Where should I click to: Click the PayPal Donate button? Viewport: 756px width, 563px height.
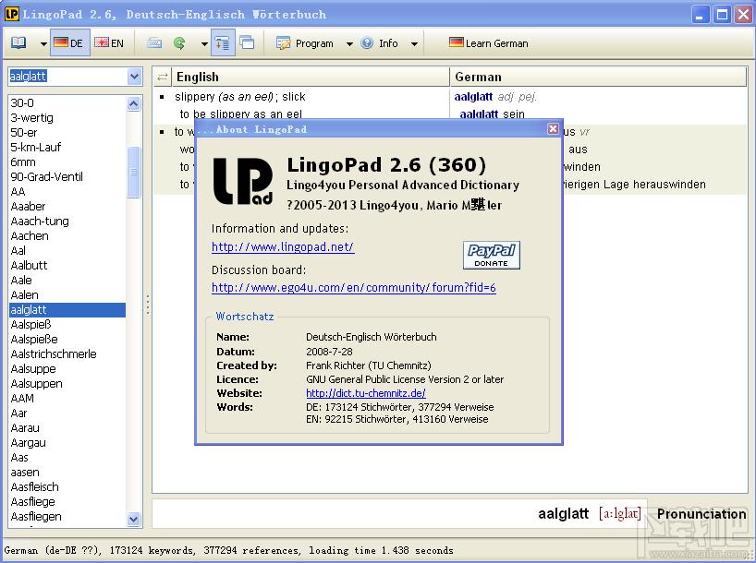point(491,255)
